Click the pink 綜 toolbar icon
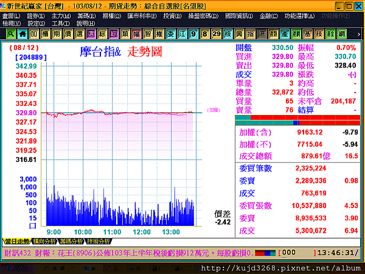365x274 pixels. [114, 34]
